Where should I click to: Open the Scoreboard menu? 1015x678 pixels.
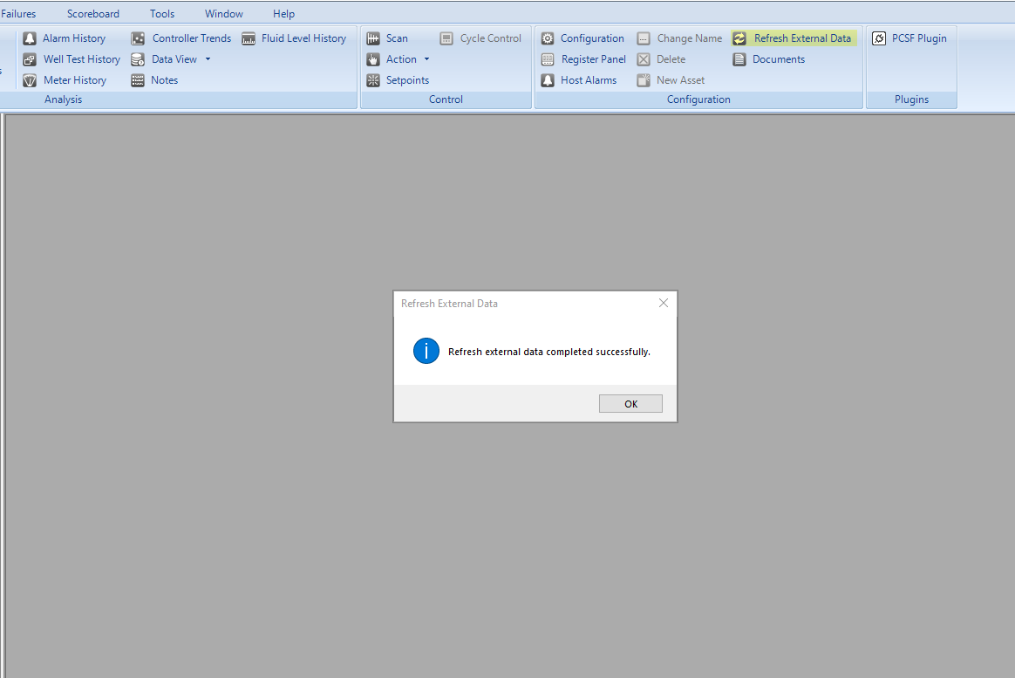tap(93, 14)
